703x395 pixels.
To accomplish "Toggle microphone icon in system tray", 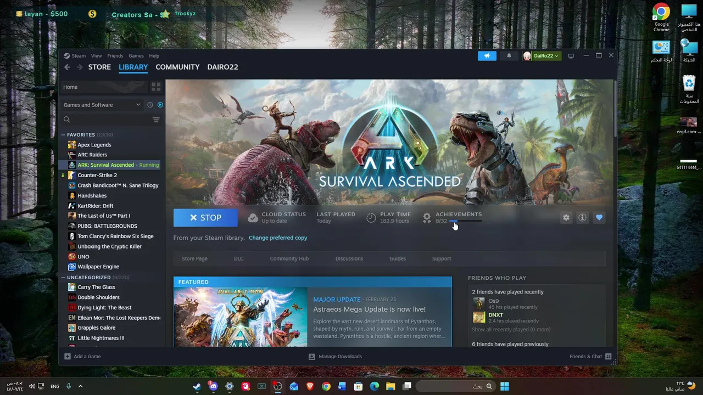I will pyautogui.click(x=69, y=386).
